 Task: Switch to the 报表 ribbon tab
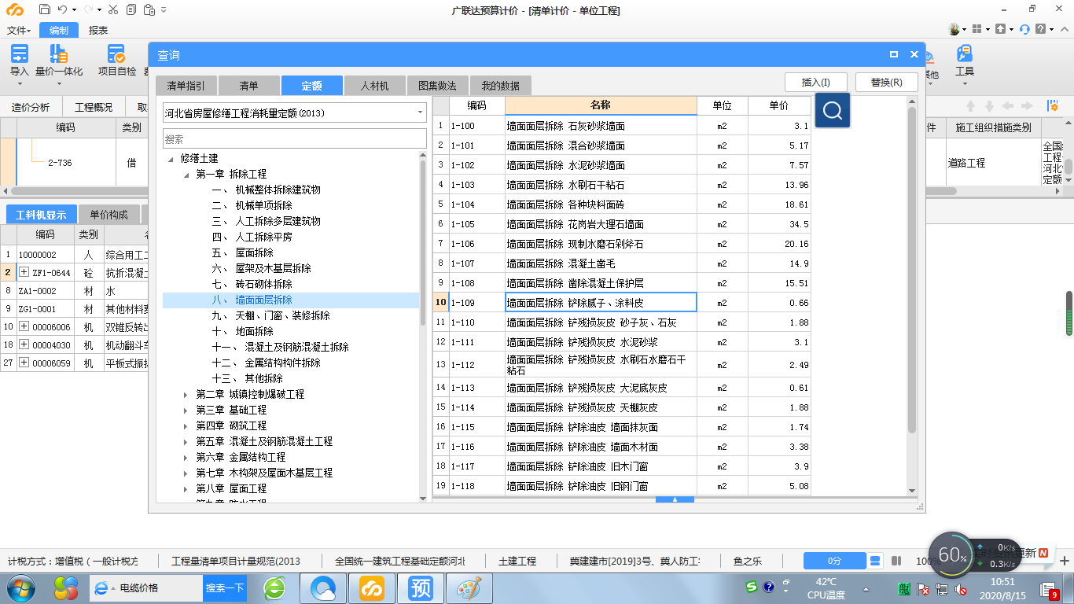click(98, 30)
